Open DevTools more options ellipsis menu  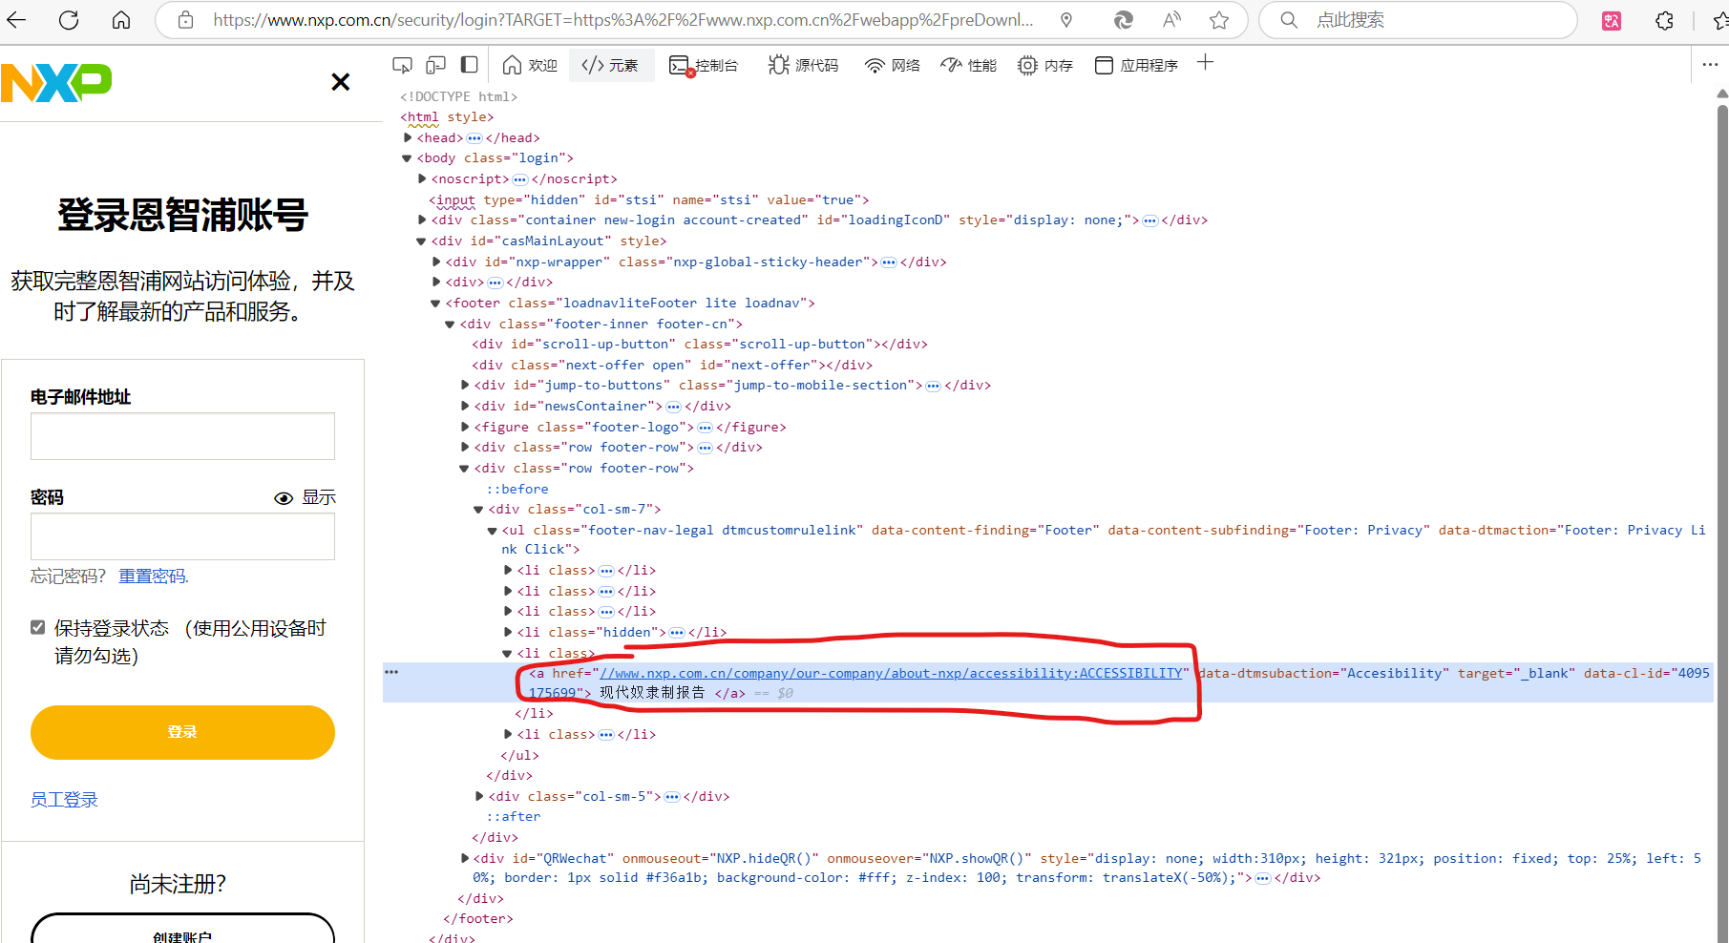pyautogui.click(x=1710, y=64)
